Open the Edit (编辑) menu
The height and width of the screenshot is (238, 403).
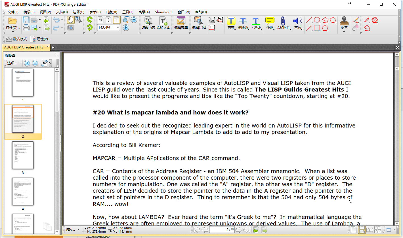click(x=29, y=12)
